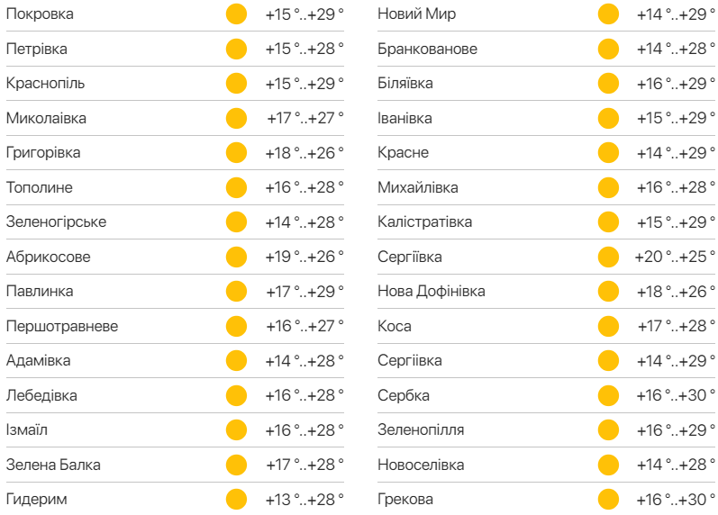Open the Бранкованове forecast link
The width and height of the screenshot is (718, 515).
point(427,49)
